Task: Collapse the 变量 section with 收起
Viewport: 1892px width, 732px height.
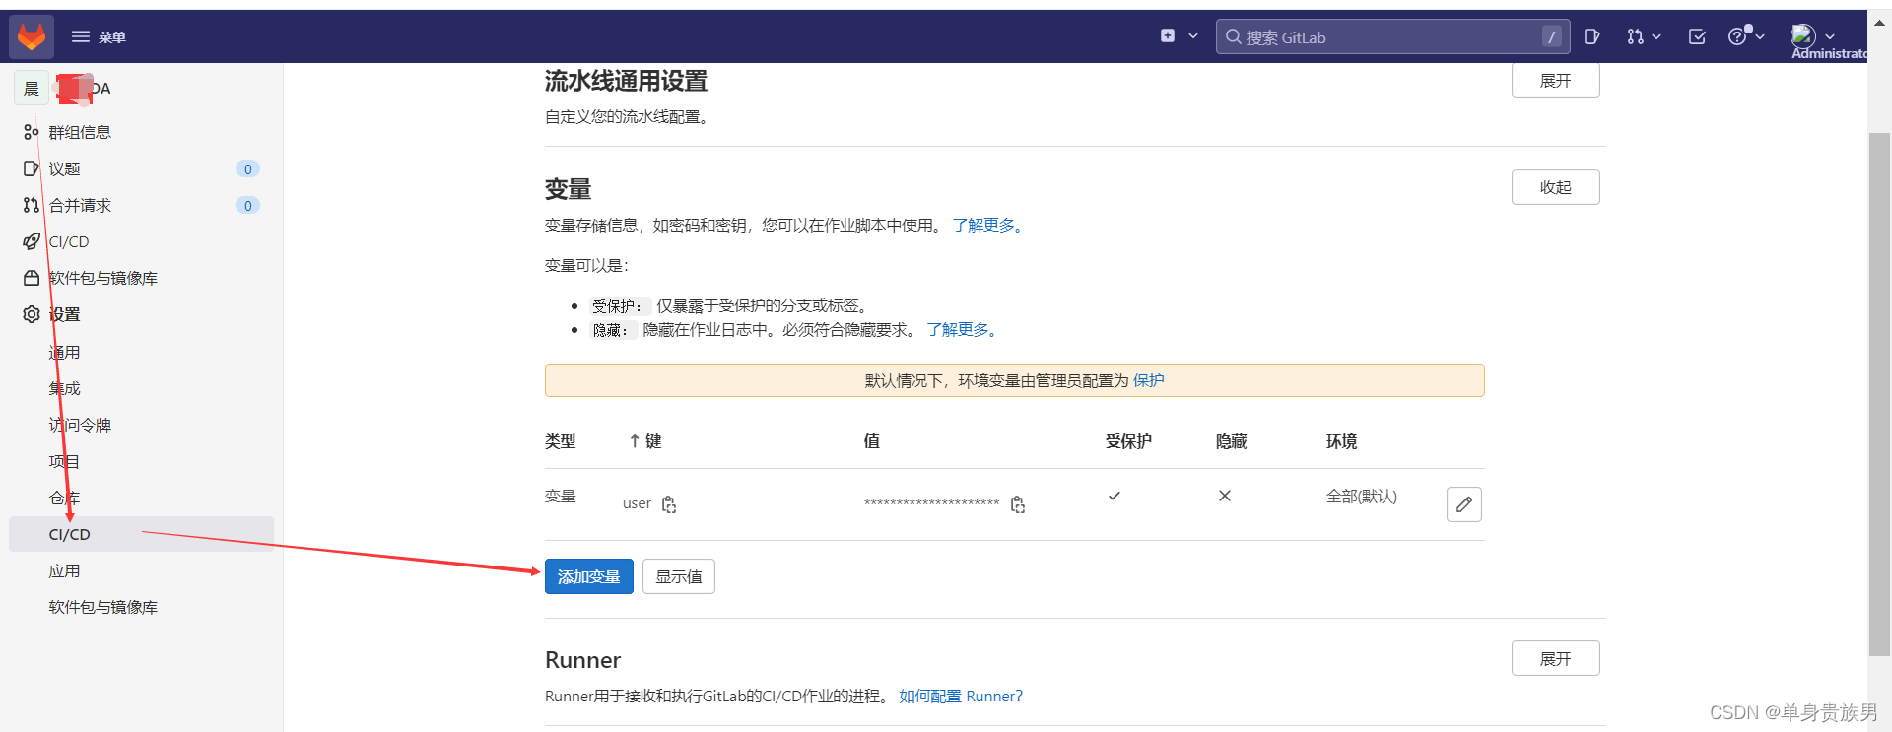Action: click(1555, 187)
